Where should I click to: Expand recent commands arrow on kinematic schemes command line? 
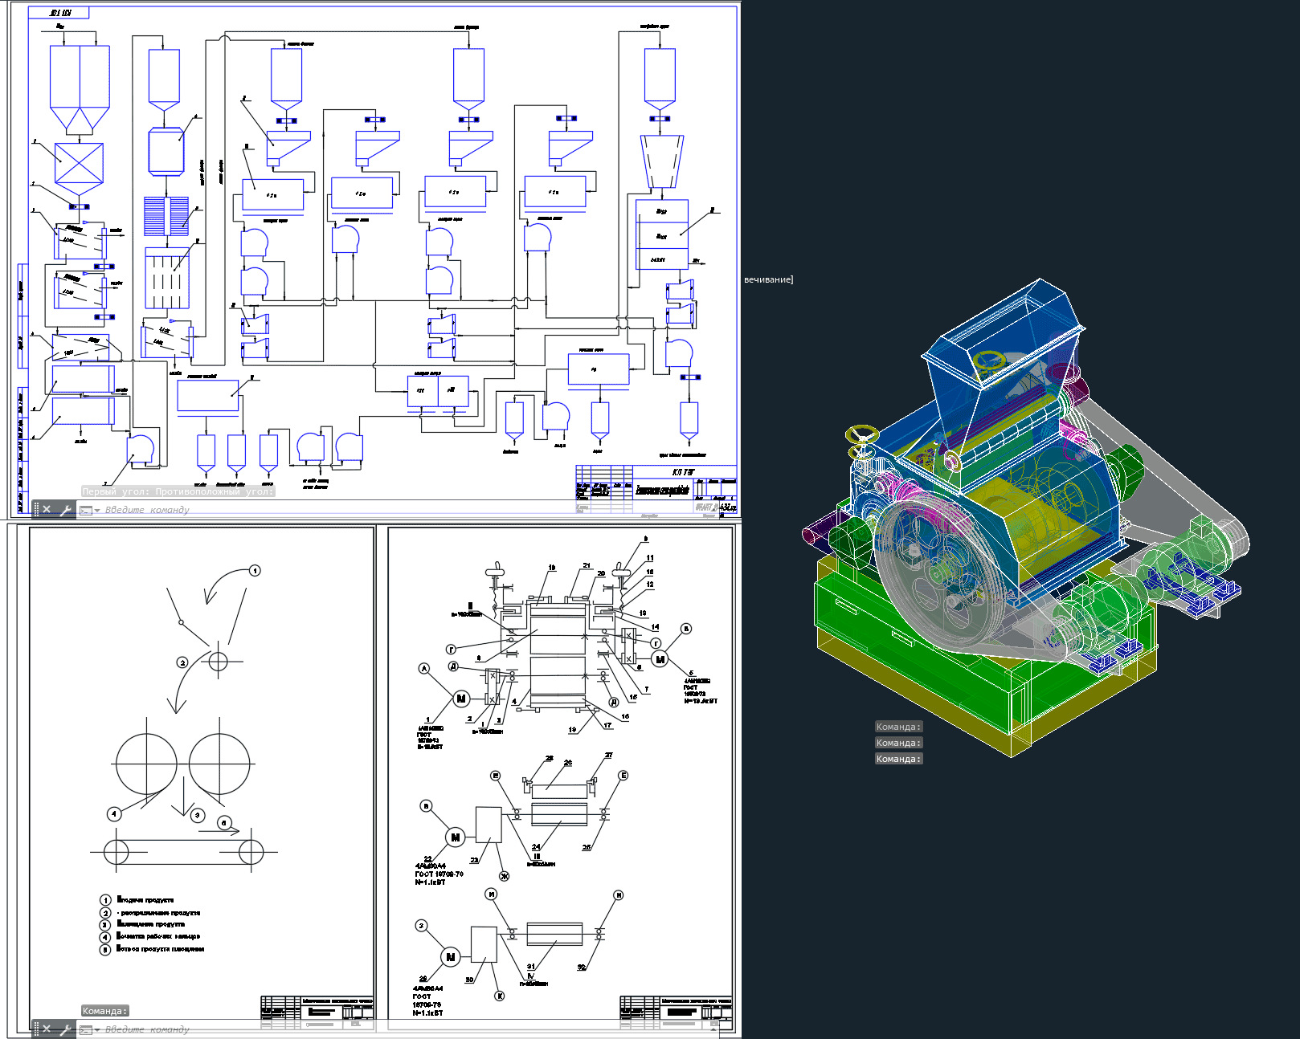pyautogui.click(x=97, y=1029)
